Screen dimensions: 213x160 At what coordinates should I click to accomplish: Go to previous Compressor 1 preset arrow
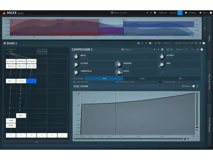[155, 50]
